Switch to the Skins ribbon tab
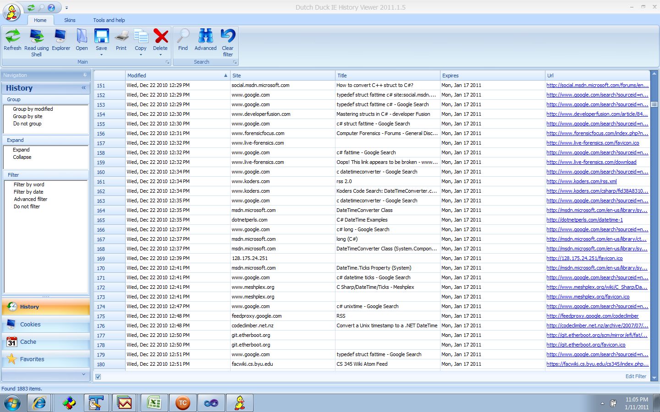This screenshot has width=660, height=412. 70,20
